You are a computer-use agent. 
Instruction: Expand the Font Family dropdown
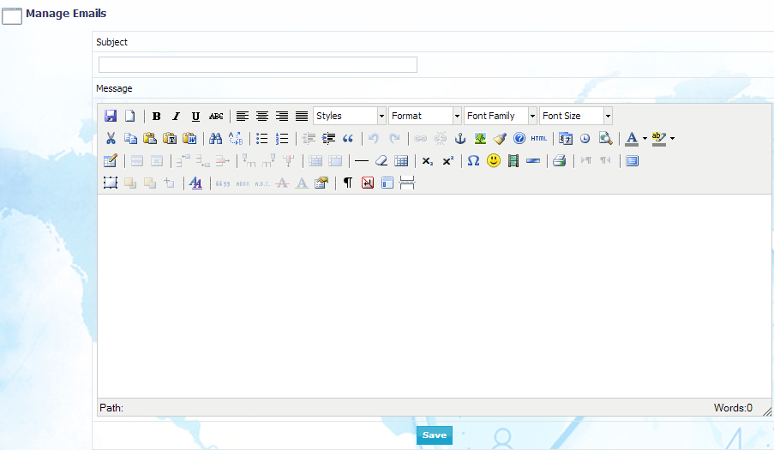(x=501, y=116)
